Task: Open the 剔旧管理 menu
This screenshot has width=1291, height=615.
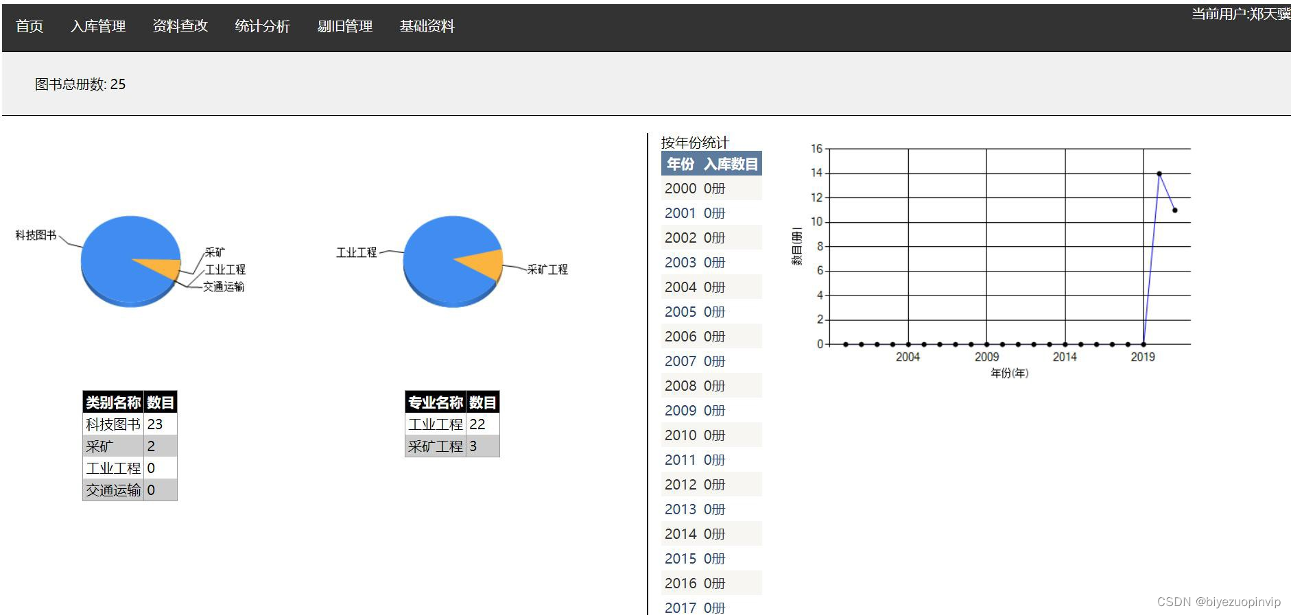Action: [x=345, y=26]
